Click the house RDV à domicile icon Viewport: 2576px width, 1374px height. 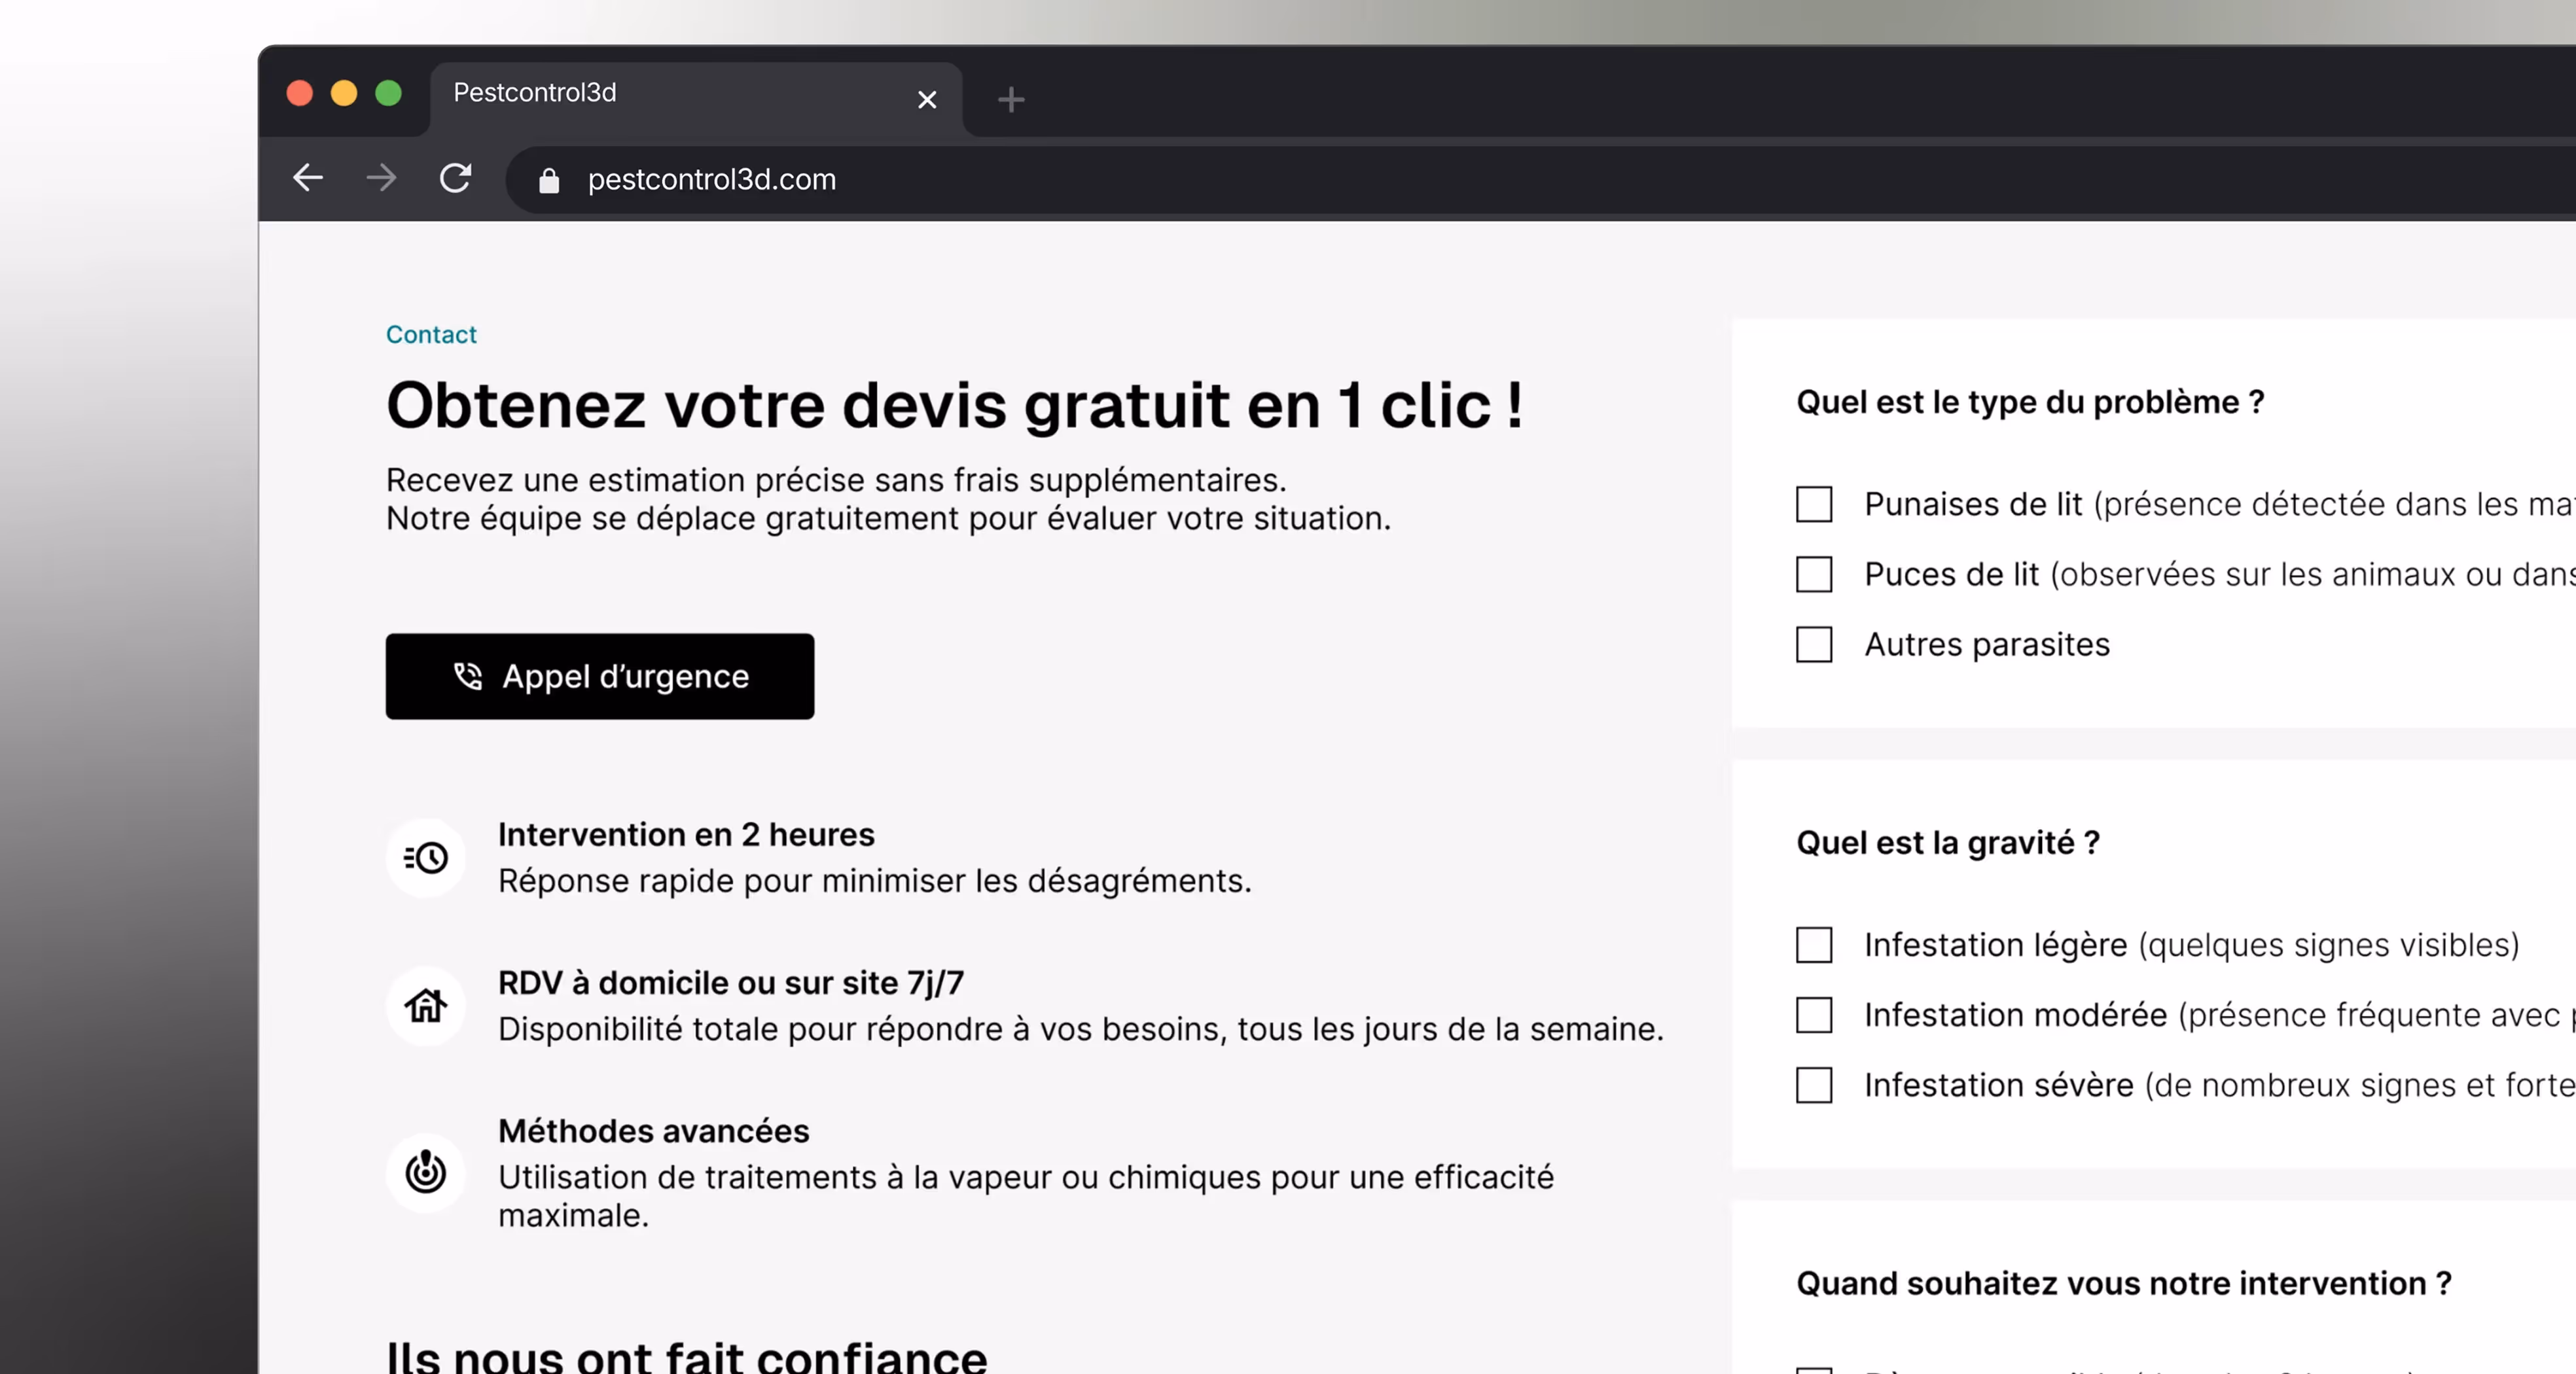[x=426, y=1005]
